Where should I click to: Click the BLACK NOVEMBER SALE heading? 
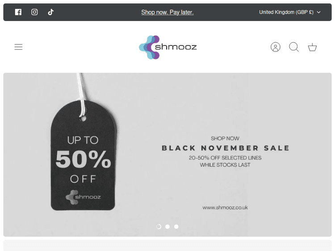point(226,148)
